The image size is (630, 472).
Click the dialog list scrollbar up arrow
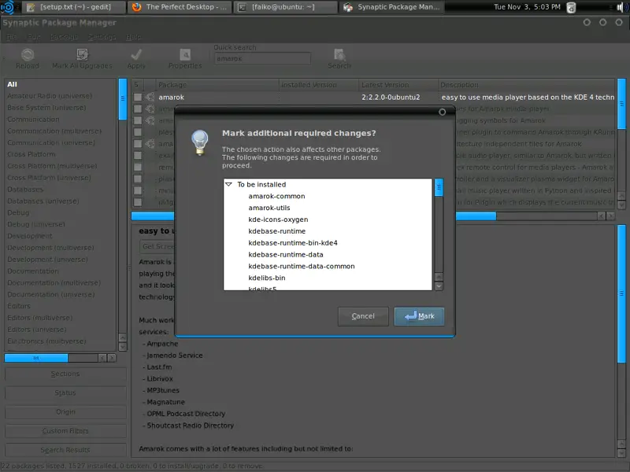439,277
